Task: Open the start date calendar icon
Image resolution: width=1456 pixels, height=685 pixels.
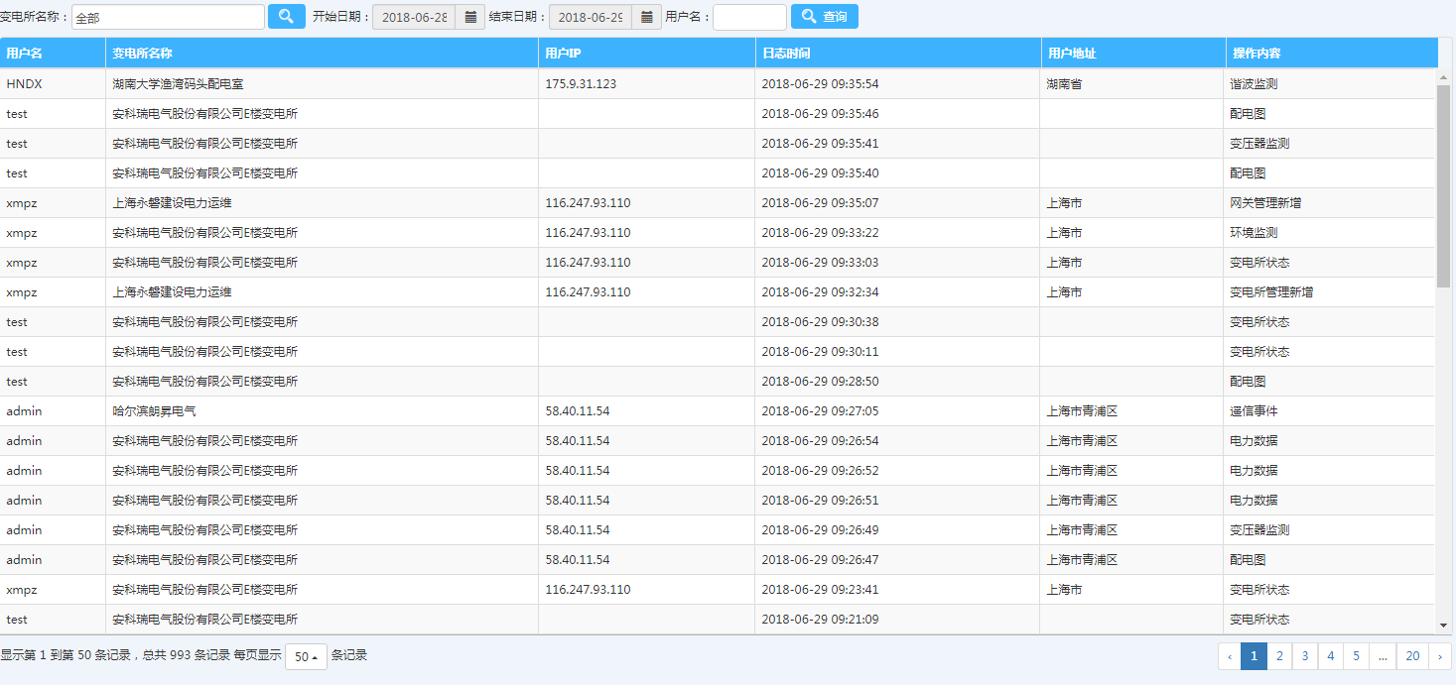Action: click(x=470, y=17)
